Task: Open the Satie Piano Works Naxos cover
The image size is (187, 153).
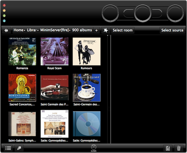Action: 55,124
